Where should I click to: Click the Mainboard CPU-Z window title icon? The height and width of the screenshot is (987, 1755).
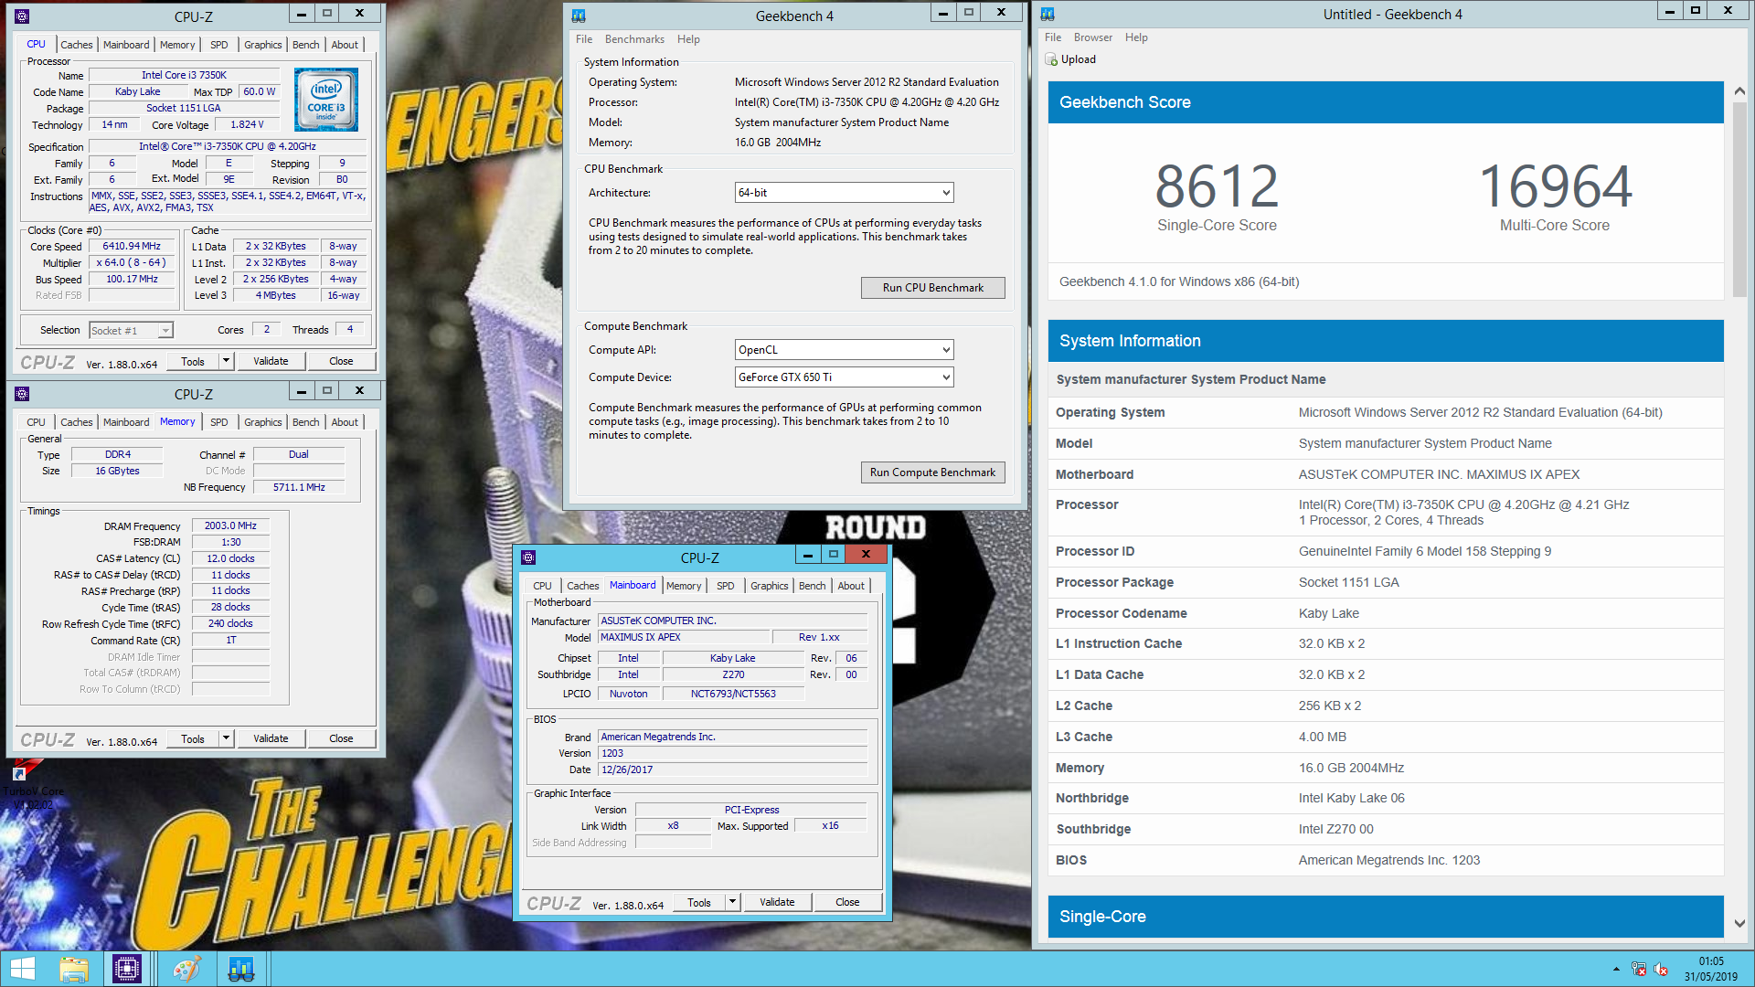pyautogui.click(x=528, y=557)
